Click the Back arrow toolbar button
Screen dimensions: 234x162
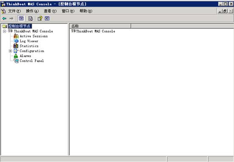click(4, 19)
